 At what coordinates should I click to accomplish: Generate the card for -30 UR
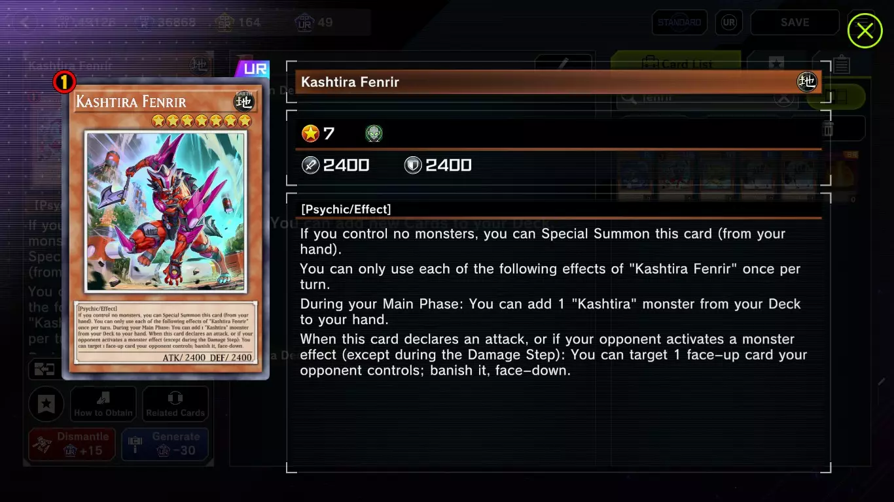pyautogui.click(x=165, y=444)
